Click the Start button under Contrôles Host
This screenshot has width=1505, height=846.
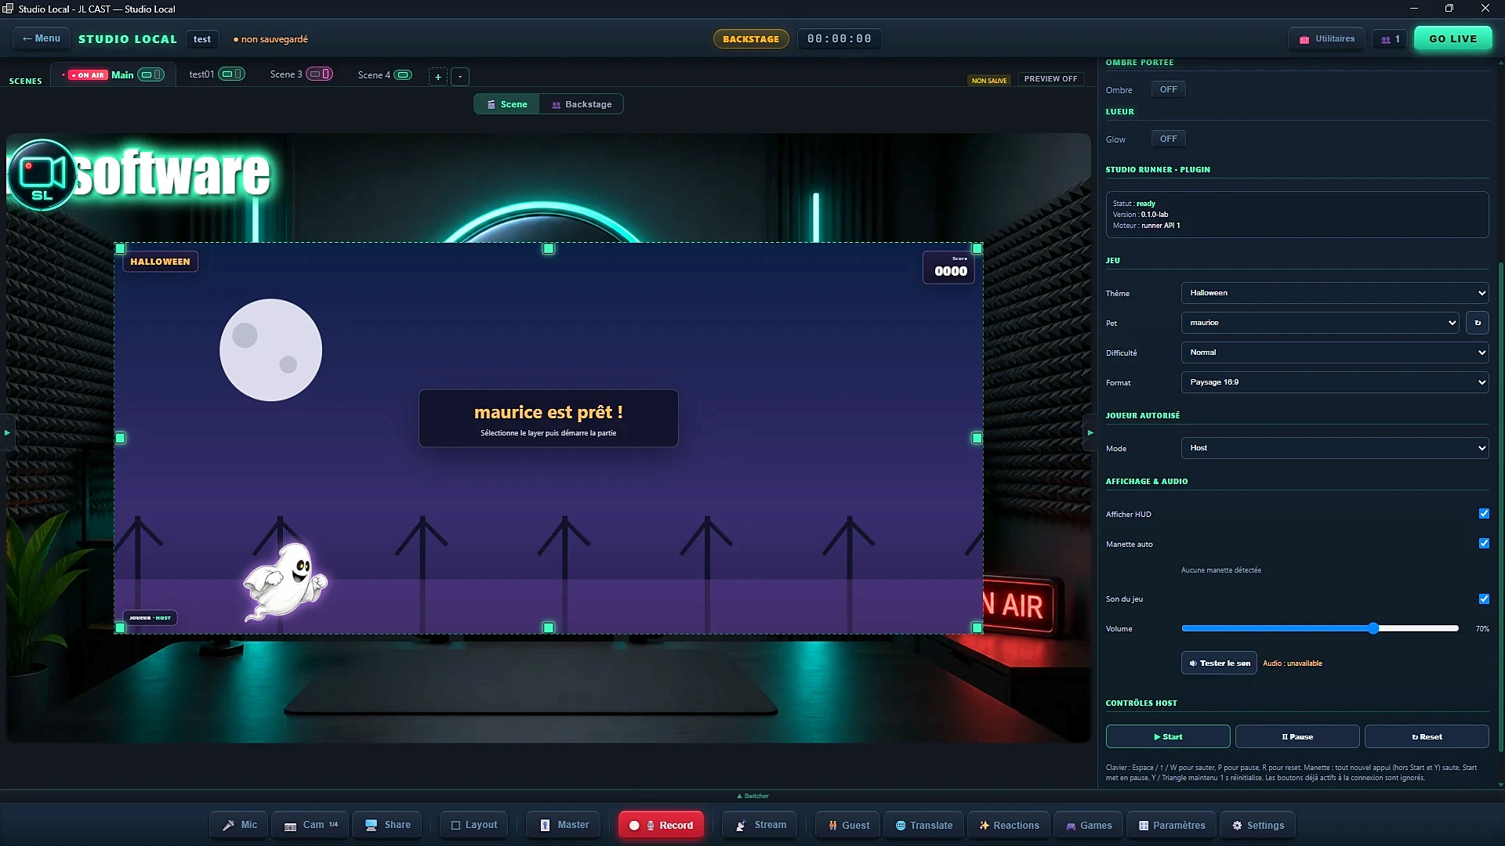click(1168, 736)
